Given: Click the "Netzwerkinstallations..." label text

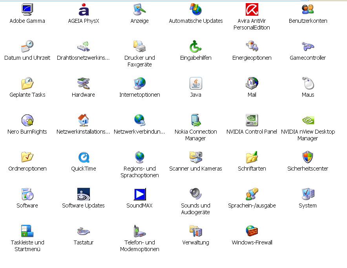Looking at the screenshot, I should 83,132.
